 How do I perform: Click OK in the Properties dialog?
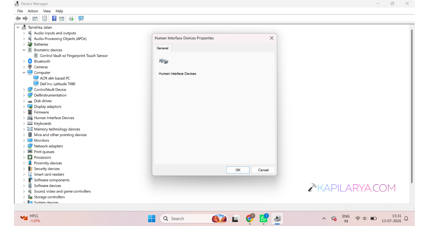[238, 170]
